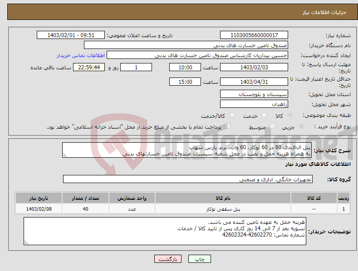Screen dimensions: 358x271
Task: Click the unit cell عدد
Action: pos(132,209)
